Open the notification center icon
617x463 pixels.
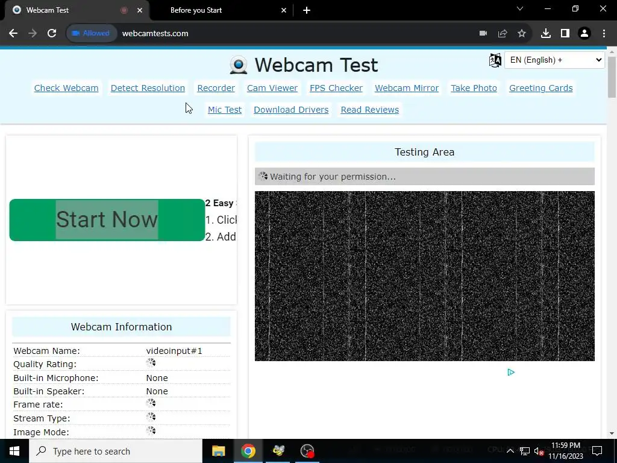597,450
